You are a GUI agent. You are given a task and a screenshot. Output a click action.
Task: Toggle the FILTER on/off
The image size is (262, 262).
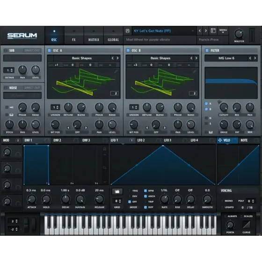point(207,51)
